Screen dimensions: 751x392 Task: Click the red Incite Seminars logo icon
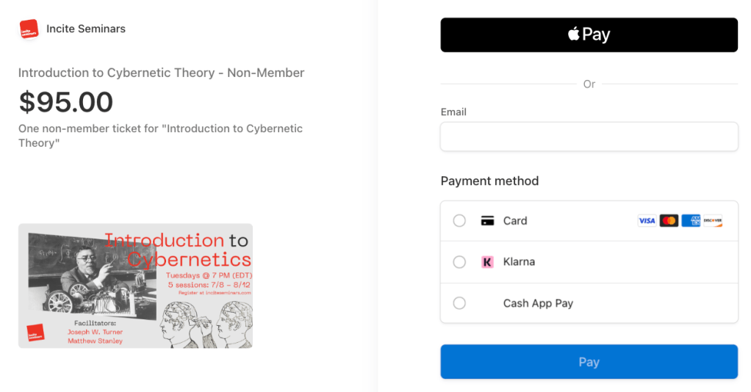pos(29,29)
